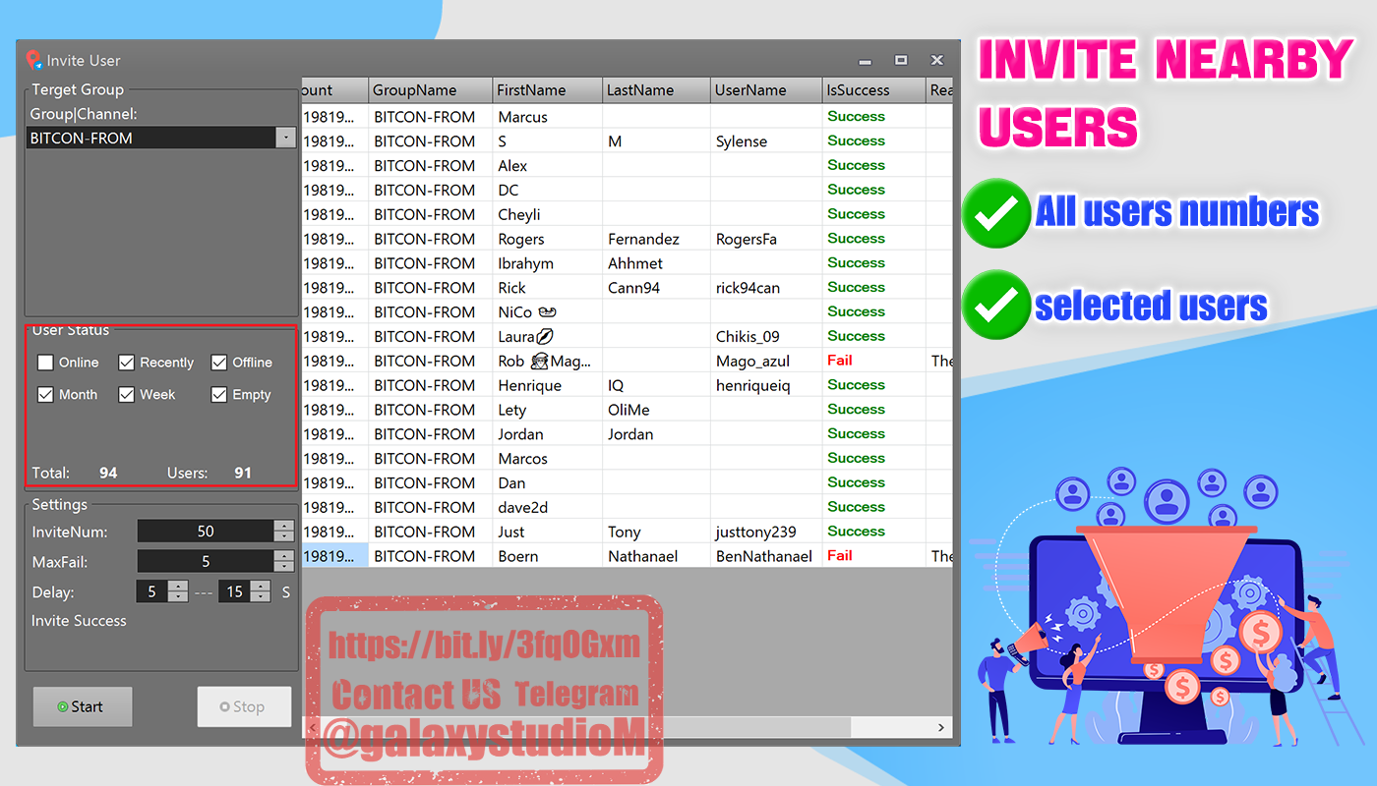Increase the maximum Delay value
This screenshot has height=786, width=1377.
[261, 586]
